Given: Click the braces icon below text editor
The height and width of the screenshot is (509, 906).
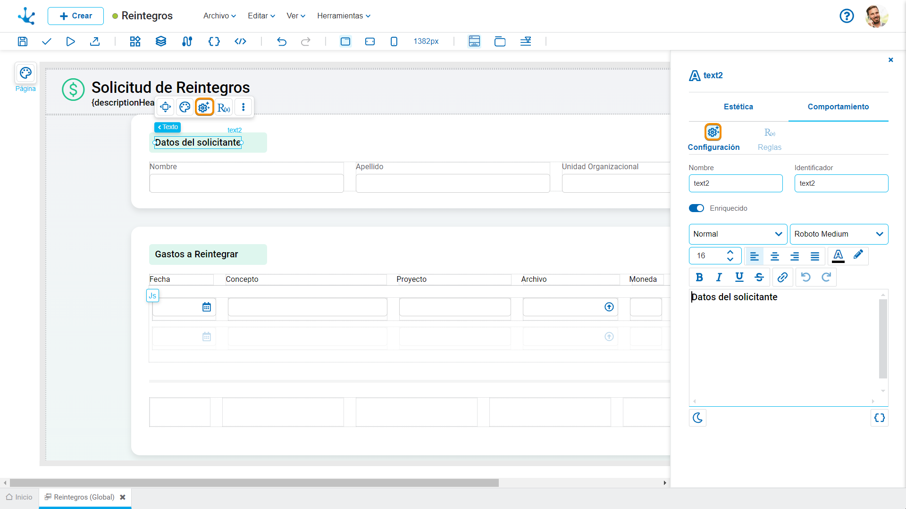Looking at the screenshot, I should [x=880, y=418].
